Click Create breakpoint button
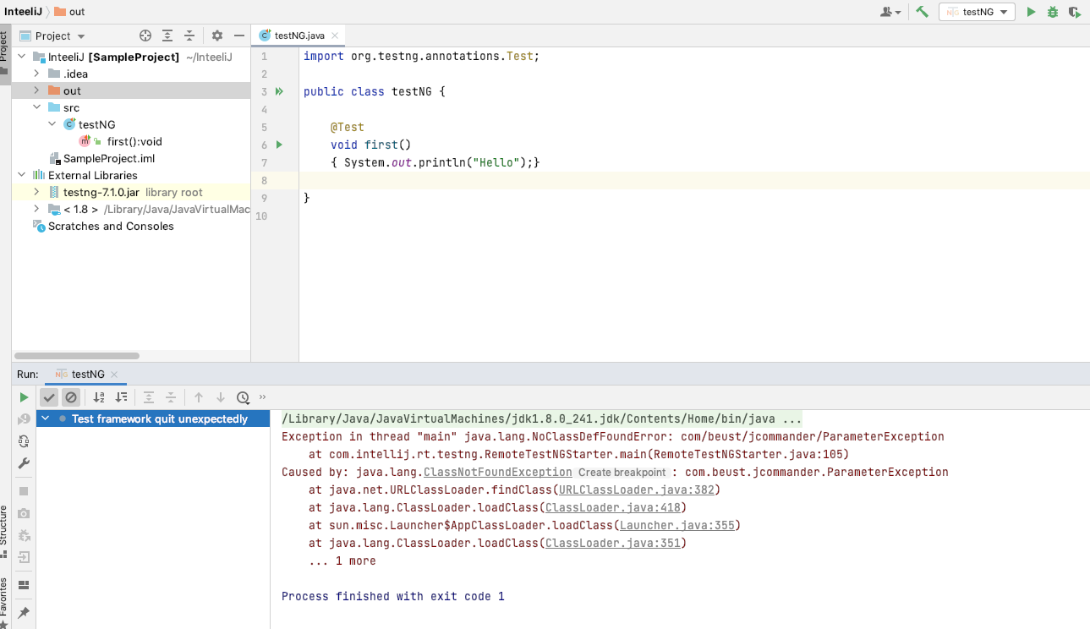The width and height of the screenshot is (1090, 629). 622,473
